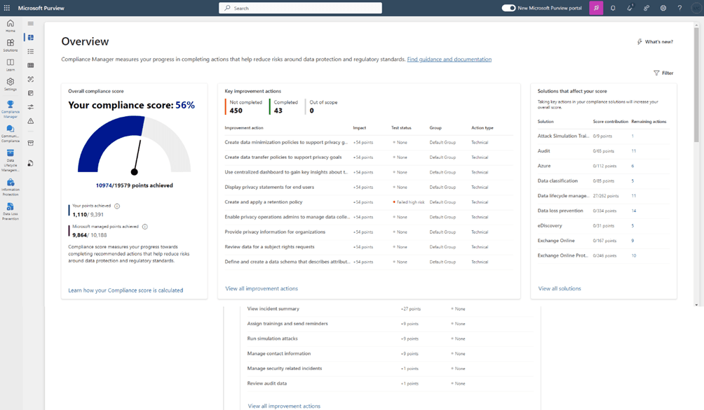This screenshot has height=410, width=704.
Task: Select Audit solution row
Action: 604,151
